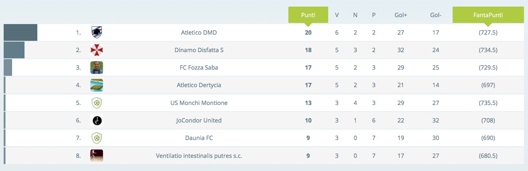Click Dinamo Disfatta S umbrella logo

97,50
